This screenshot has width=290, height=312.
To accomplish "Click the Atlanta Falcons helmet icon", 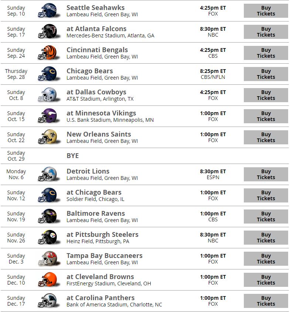I will [49, 32].
